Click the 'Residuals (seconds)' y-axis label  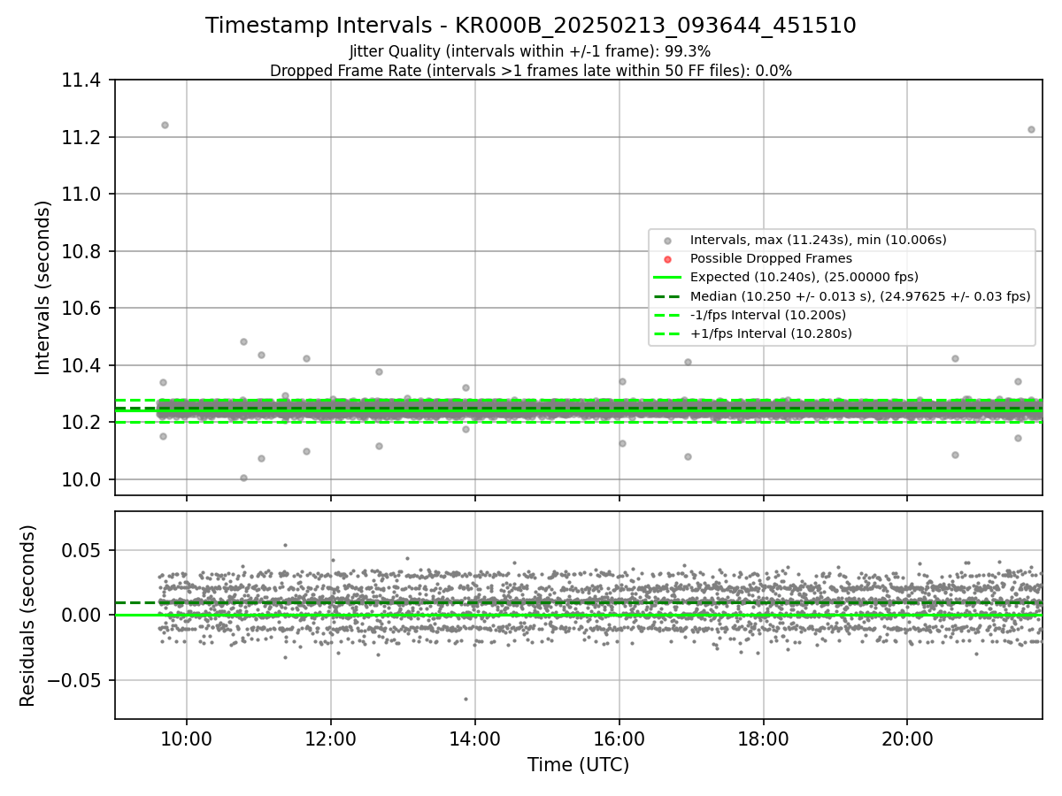[28, 616]
